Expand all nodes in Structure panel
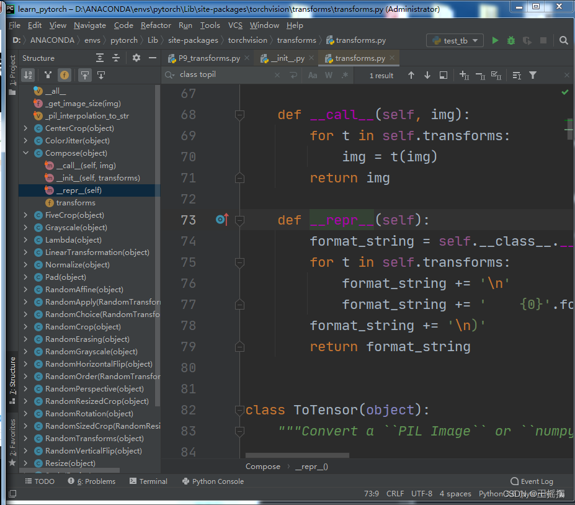 point(100,58)
